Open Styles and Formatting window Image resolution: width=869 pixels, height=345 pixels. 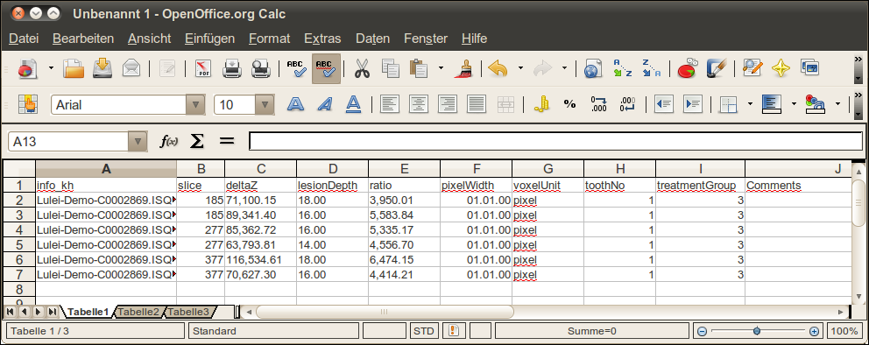point(27,104)
